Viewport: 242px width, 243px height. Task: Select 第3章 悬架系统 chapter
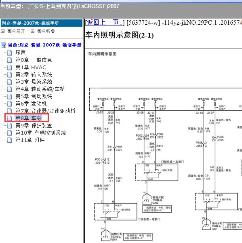click(x=34, y=82)
